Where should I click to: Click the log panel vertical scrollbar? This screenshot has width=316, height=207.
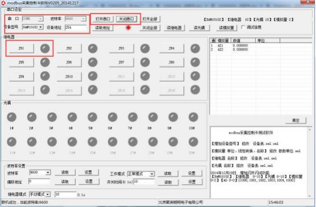click(x=310, y=163)
